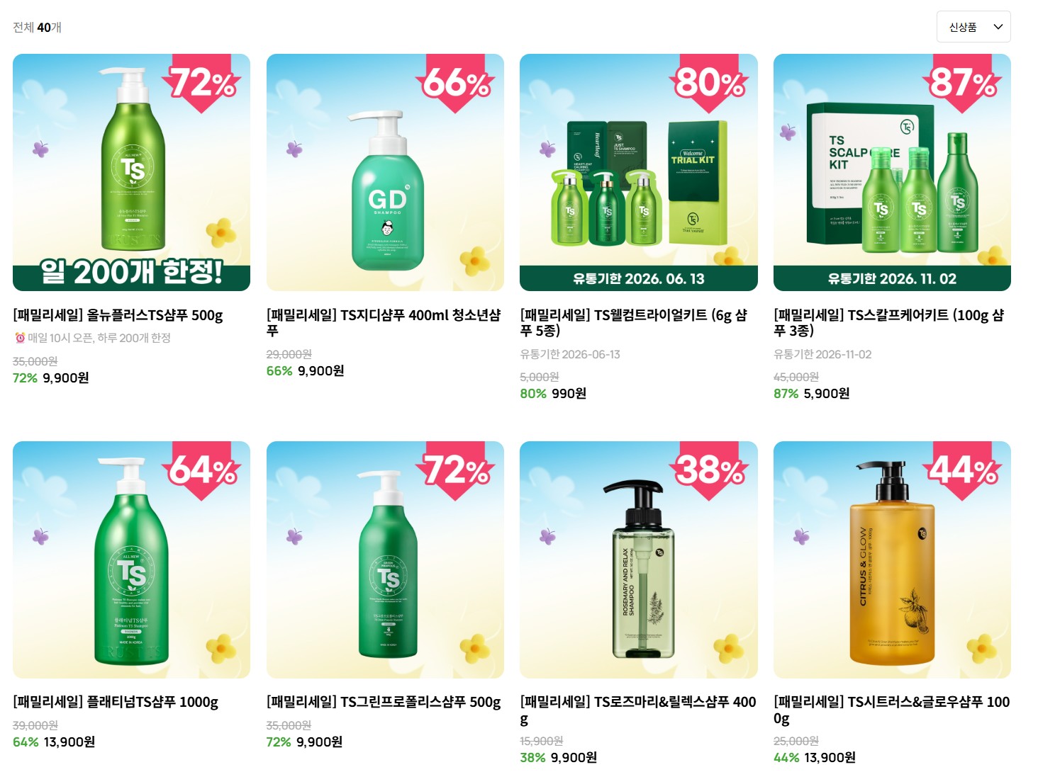Open the 플래티넘TS샴푸 1000g product image
Viewport: 1038px width, 772px height.
click(x=131, y=560)
